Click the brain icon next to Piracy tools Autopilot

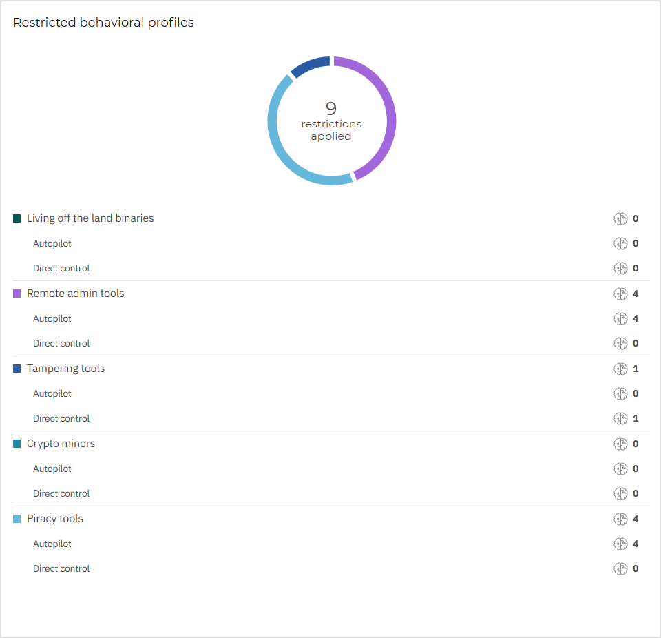[620, 544]
